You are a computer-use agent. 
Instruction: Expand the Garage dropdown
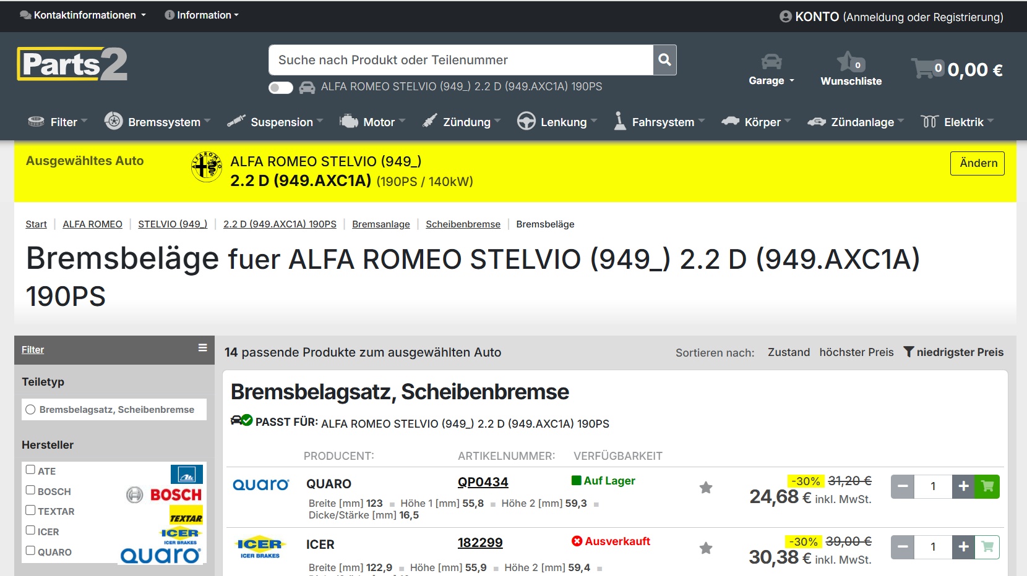pos(771,81)
